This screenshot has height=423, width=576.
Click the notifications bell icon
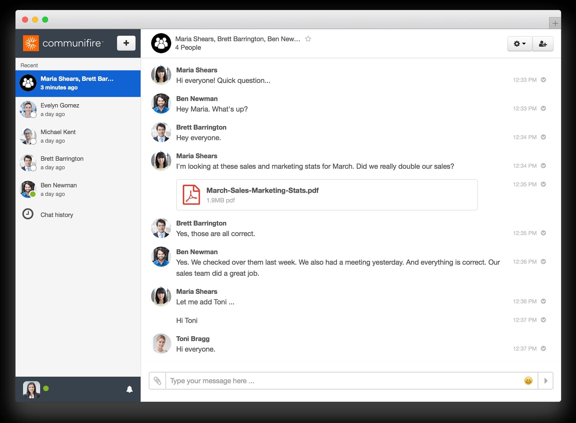(x=129, y=389)
